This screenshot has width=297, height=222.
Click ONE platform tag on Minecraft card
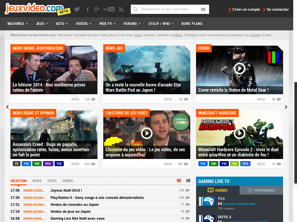point(213,164)
